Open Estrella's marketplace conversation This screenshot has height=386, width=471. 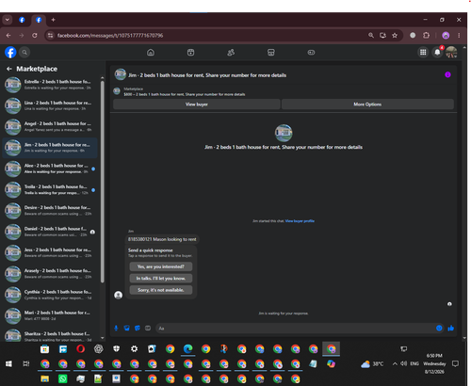[50, 85]
